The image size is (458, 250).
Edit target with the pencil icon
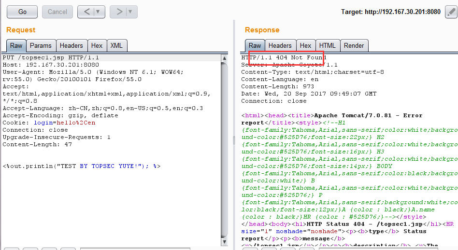451,12
